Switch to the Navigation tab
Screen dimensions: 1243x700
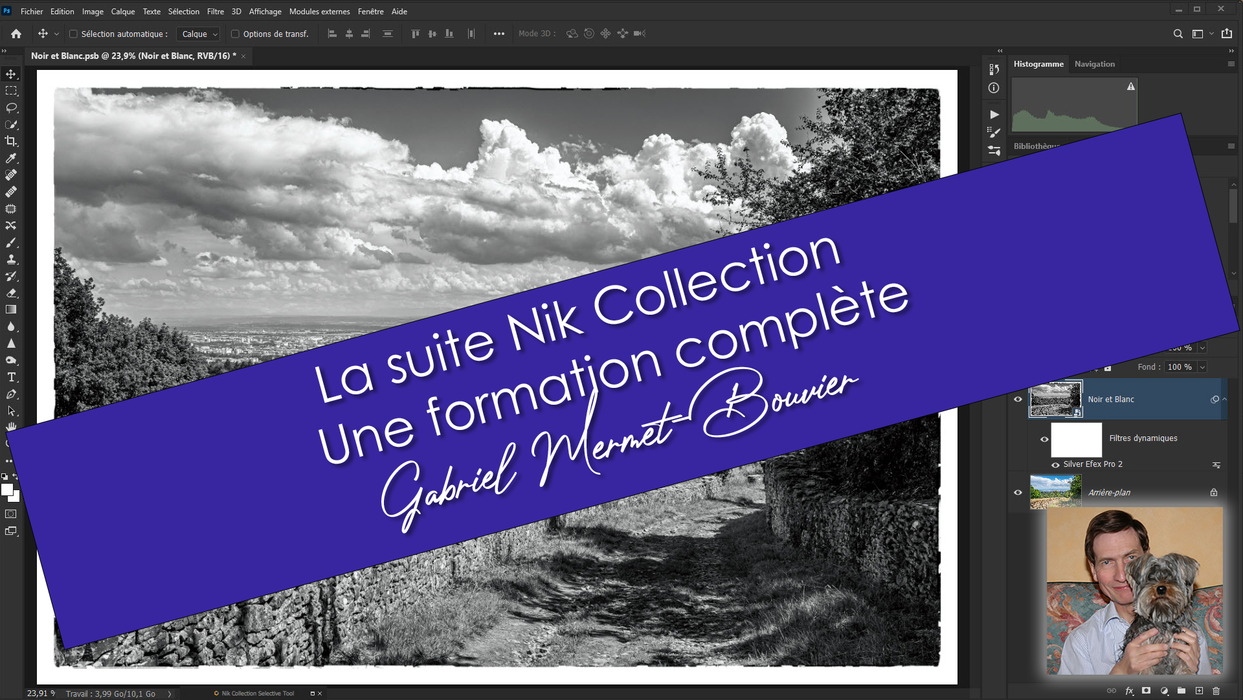point(1094,64)
